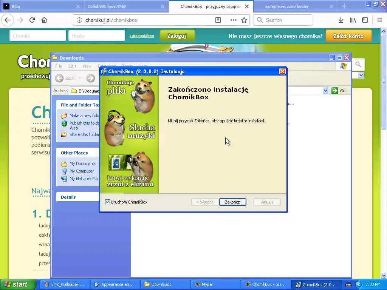Click the Hasło password field

point(97,36)
